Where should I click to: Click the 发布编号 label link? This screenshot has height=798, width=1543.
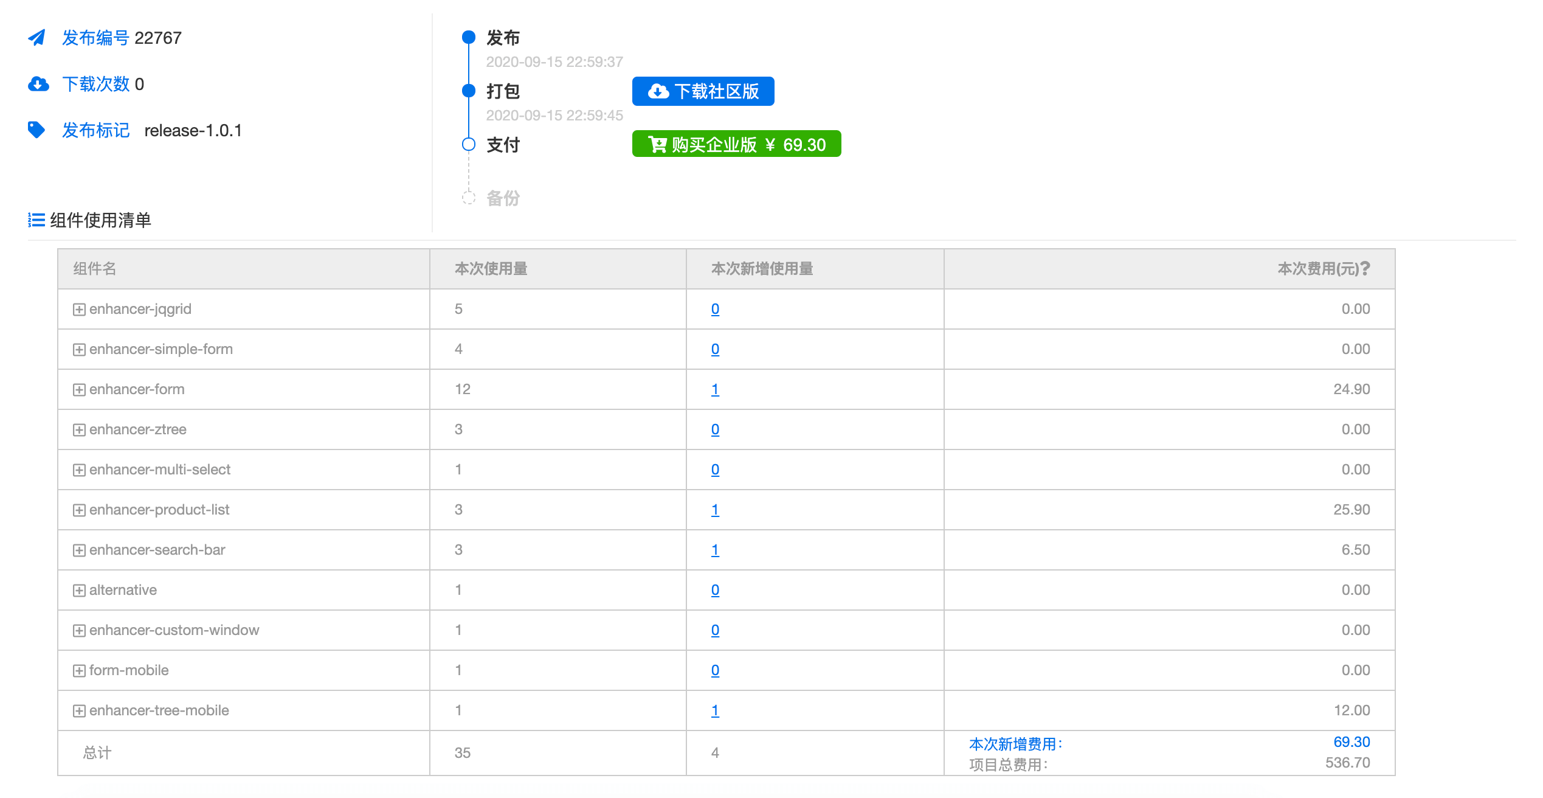pos(95,38)
